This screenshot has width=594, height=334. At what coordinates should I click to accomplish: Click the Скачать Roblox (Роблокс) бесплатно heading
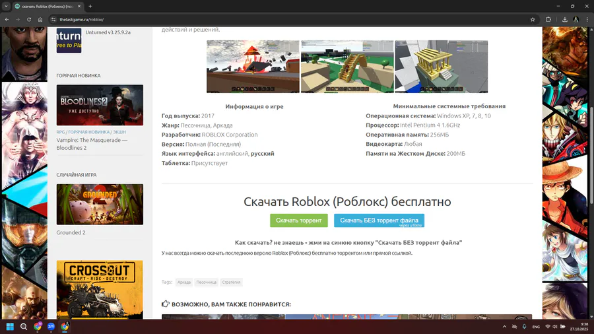coord(347,201)
